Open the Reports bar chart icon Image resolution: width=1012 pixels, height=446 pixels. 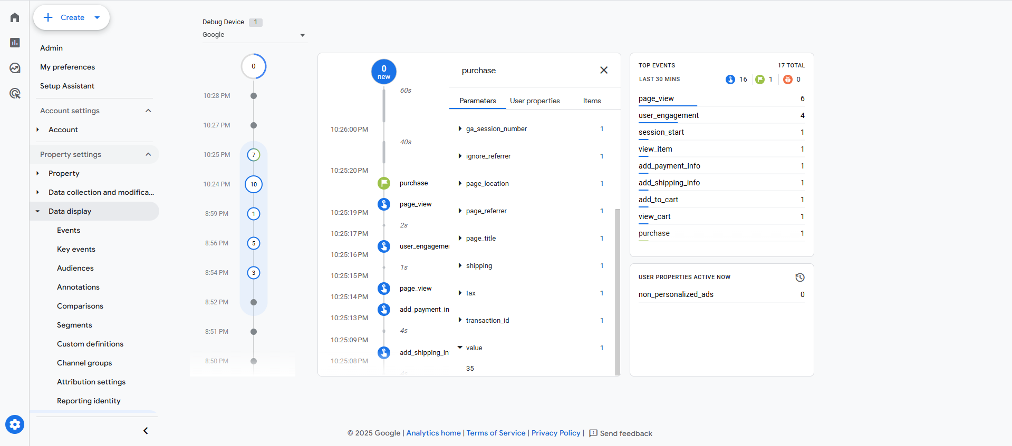point(15,43)
